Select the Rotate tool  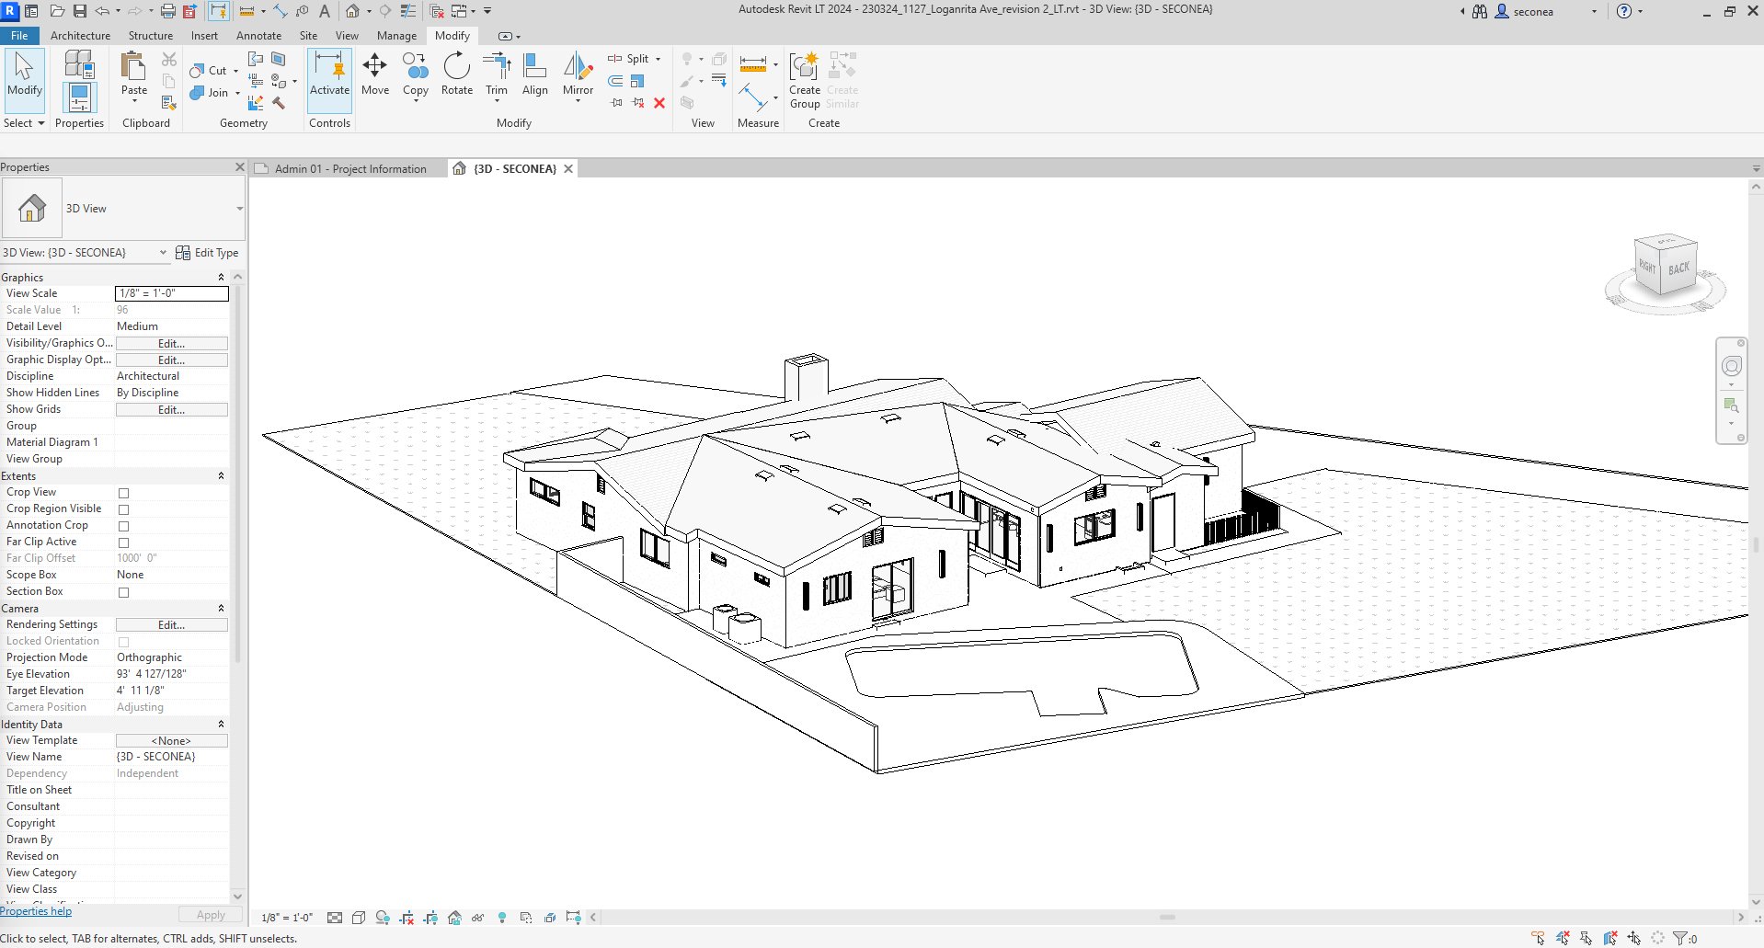pyautogui.click(x=457, y=74)
